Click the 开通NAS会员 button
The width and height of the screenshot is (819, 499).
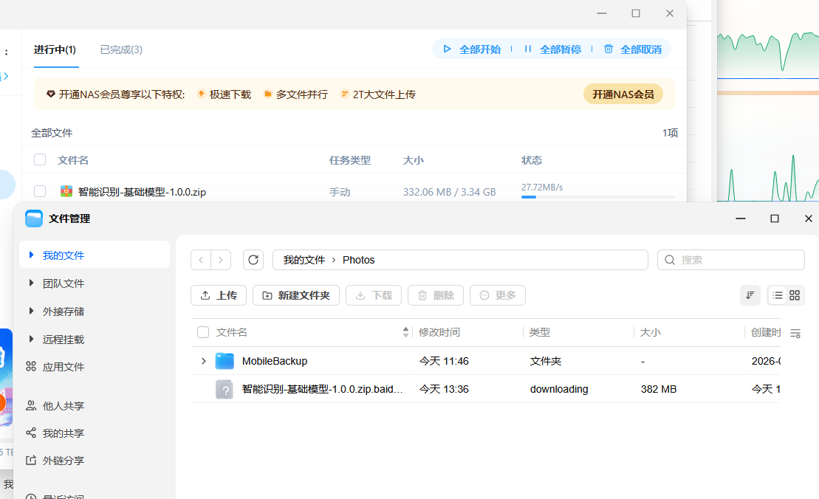(x=623, y=94)
